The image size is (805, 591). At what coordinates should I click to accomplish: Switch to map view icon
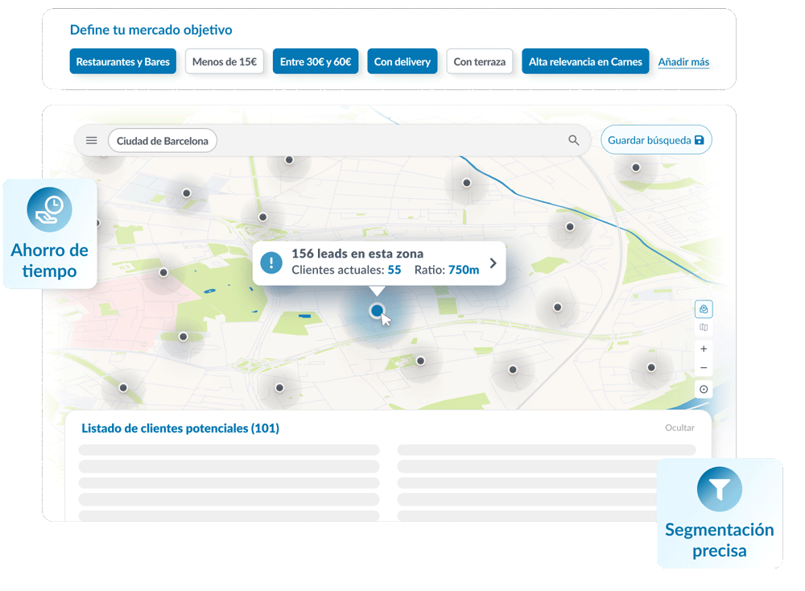click(704, 328)
